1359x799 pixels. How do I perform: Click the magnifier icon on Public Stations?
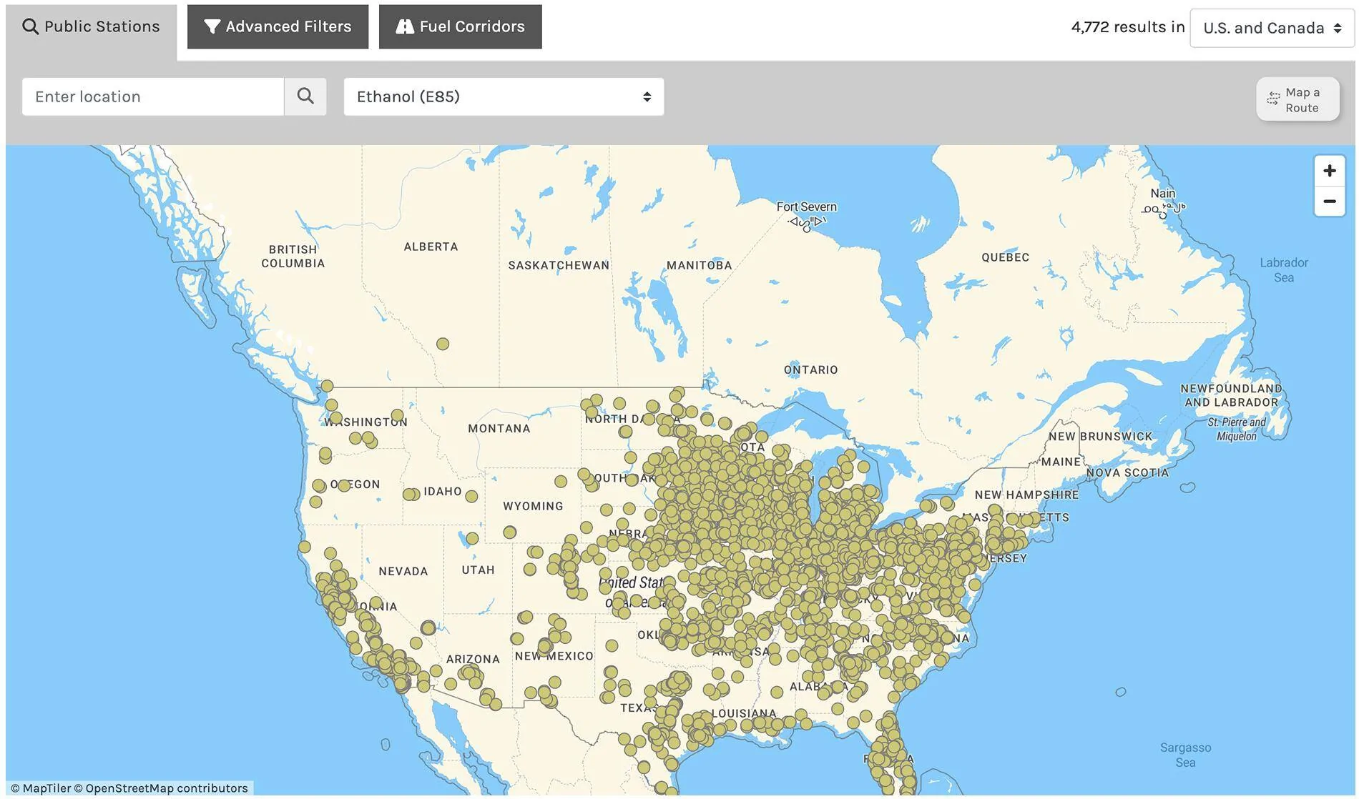click(x=30, y=26)
